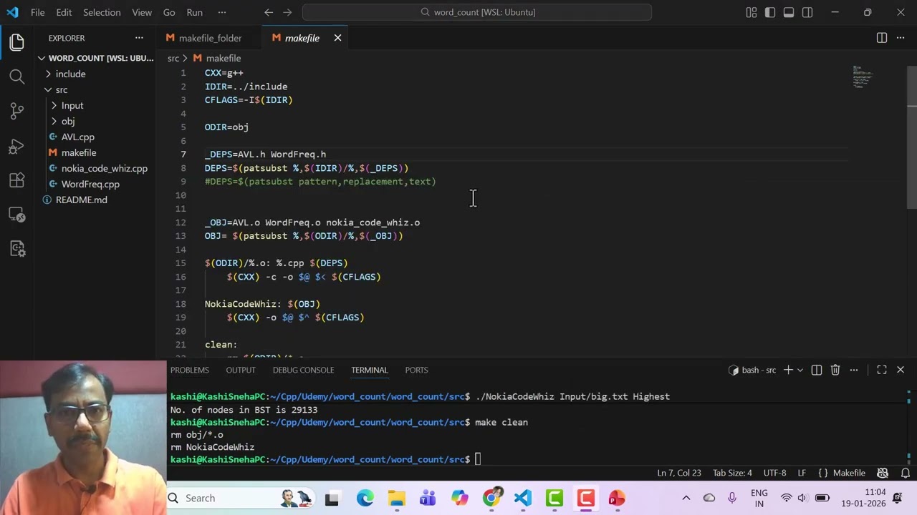The image size is (917, 515).
Task: Open the Explorer view in activity bar
Action: click(17, 42)
